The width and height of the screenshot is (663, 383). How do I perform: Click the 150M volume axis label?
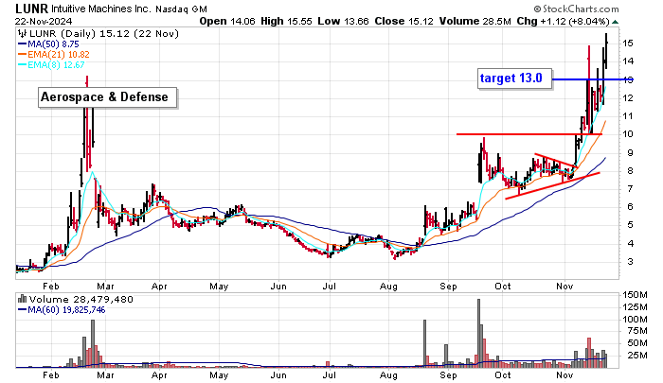coord(636,295)
